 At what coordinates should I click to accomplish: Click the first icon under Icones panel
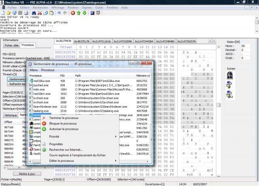tap(229, 75)
